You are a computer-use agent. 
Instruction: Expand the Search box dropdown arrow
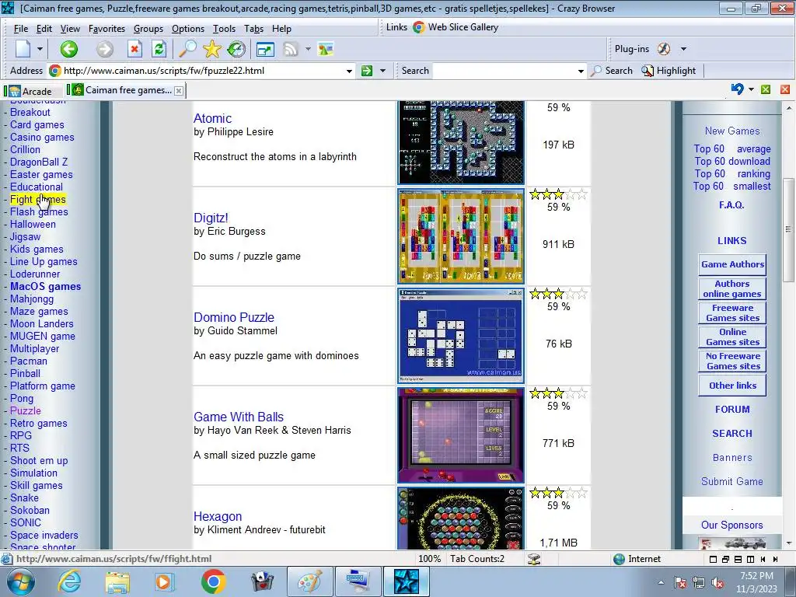click(x=581, y=71)
